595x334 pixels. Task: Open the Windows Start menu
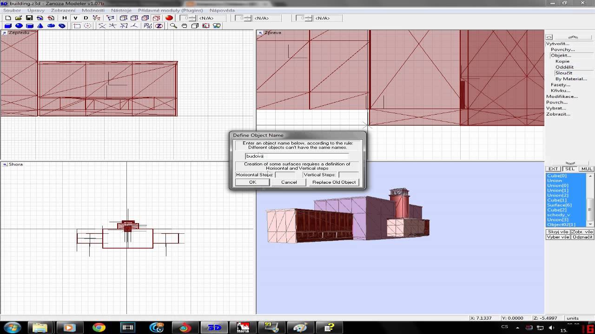12,328
